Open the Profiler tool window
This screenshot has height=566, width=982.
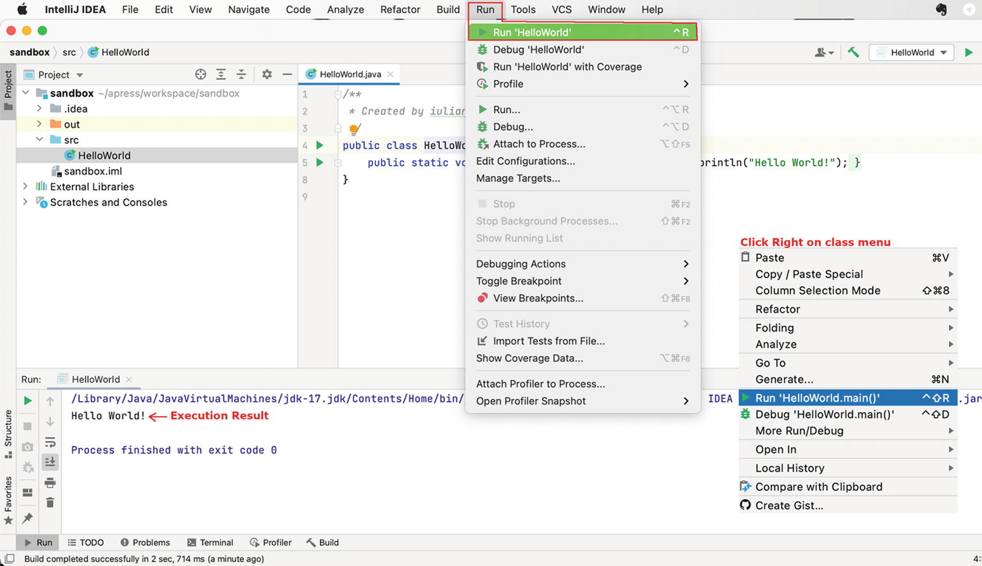271,543
